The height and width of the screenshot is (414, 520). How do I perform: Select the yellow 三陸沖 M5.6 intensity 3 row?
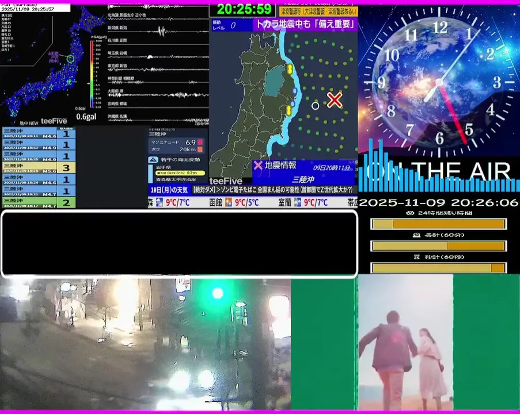click(39, 168)
